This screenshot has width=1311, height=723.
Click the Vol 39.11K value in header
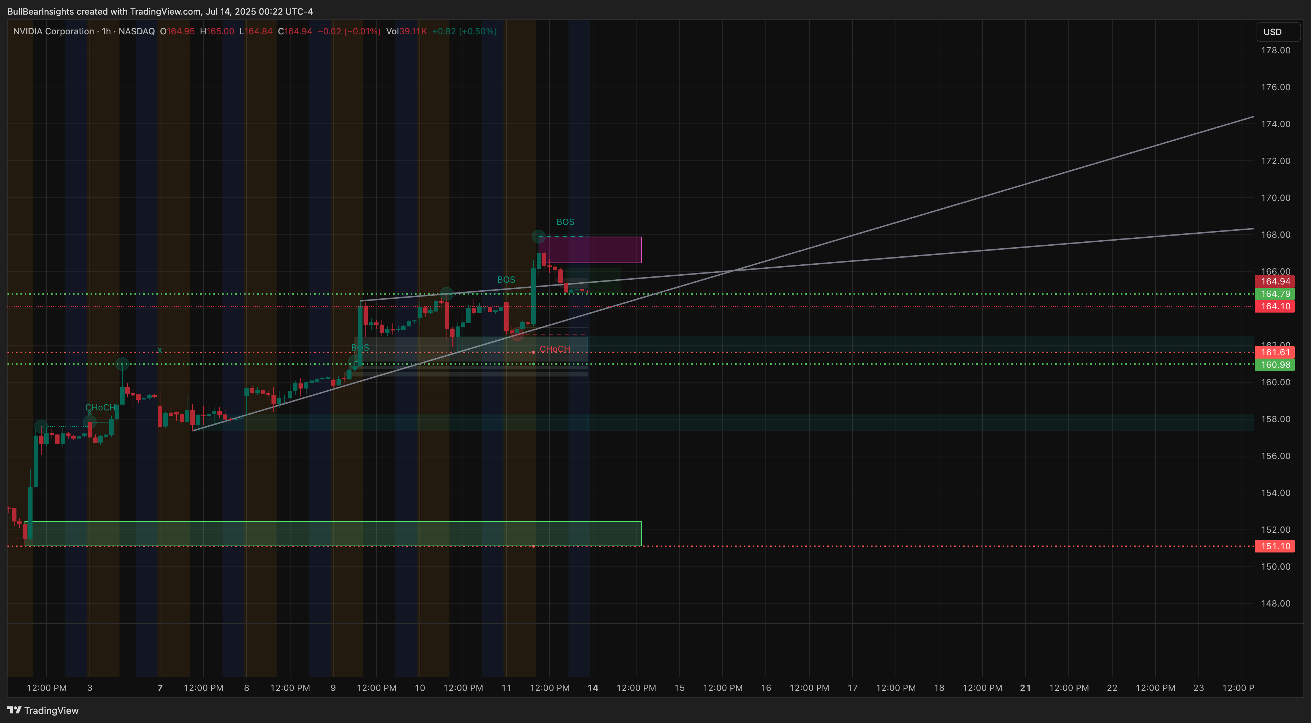[406, 31]
